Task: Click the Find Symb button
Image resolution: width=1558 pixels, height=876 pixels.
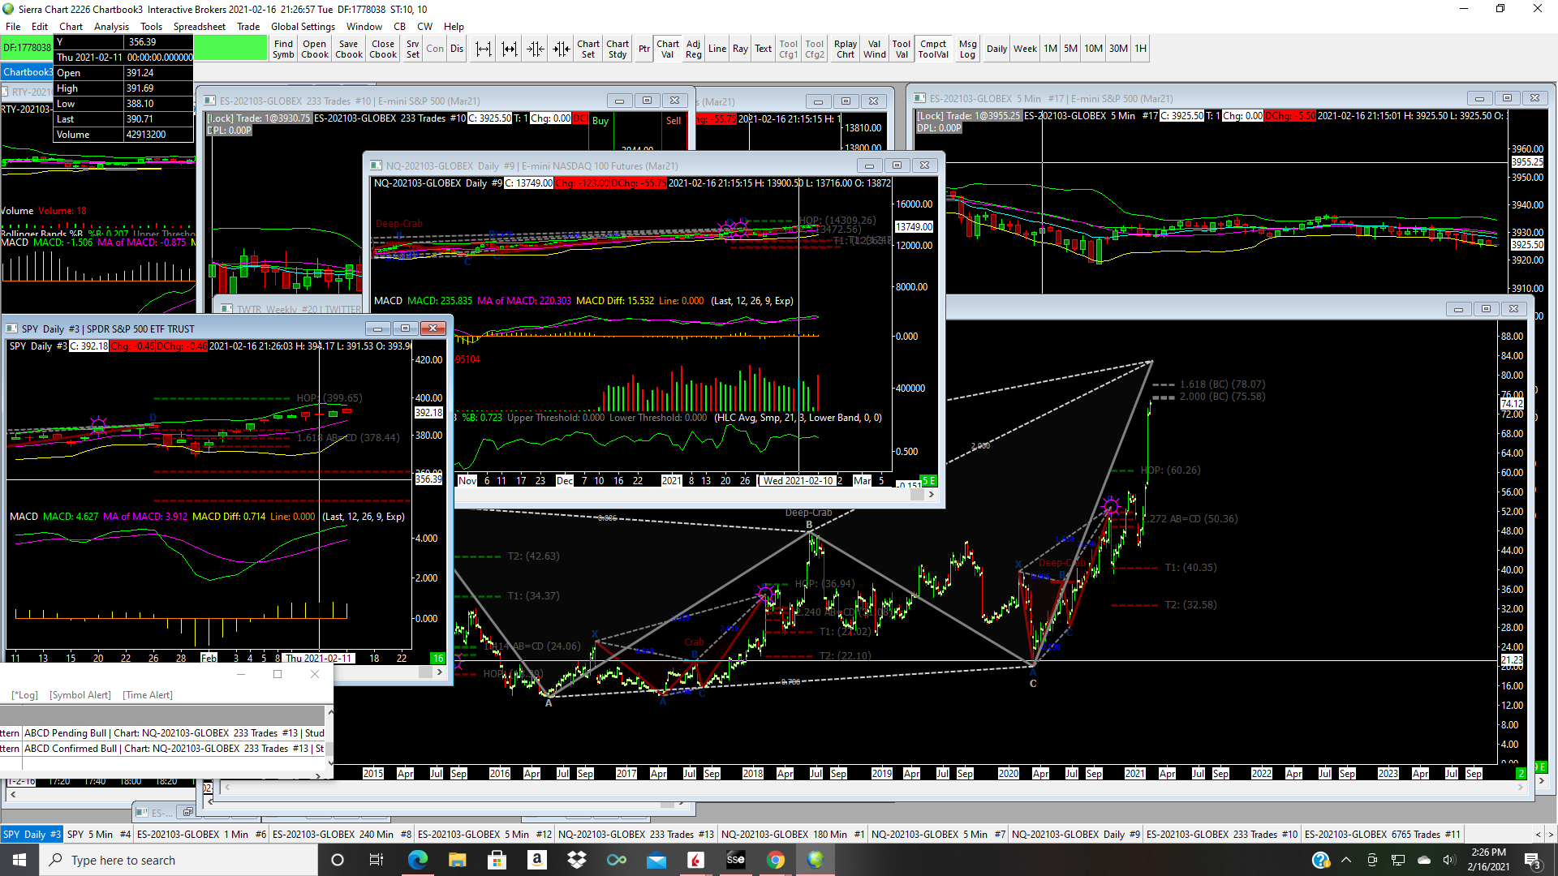Action: point(283,49)
